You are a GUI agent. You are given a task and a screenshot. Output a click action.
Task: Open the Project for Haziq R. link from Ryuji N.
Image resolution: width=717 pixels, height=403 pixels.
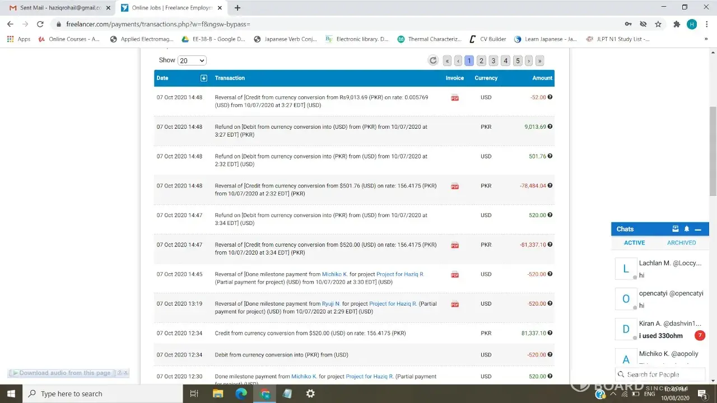coord(393,304)
